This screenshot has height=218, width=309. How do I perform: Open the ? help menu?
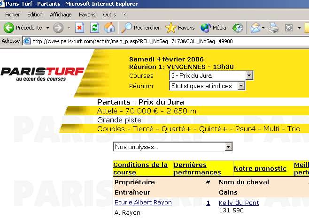tap(124, 15)
